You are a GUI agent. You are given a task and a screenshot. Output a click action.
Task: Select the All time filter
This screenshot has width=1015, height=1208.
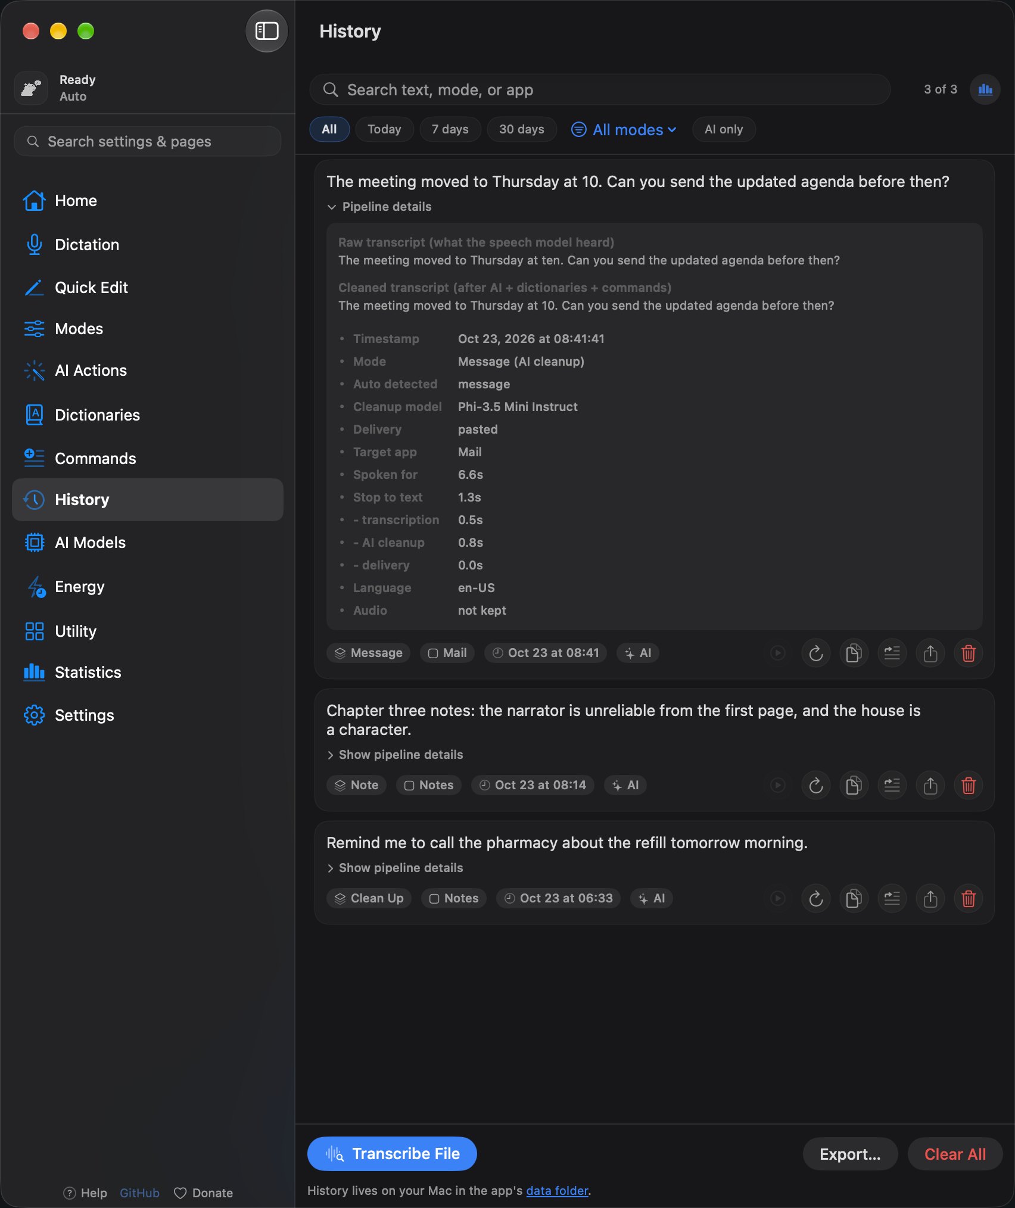click(329, 129)
